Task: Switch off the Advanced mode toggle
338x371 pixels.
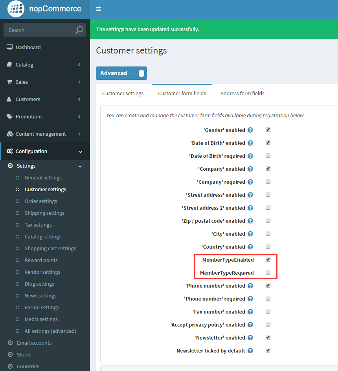Action: click(121, 73)
